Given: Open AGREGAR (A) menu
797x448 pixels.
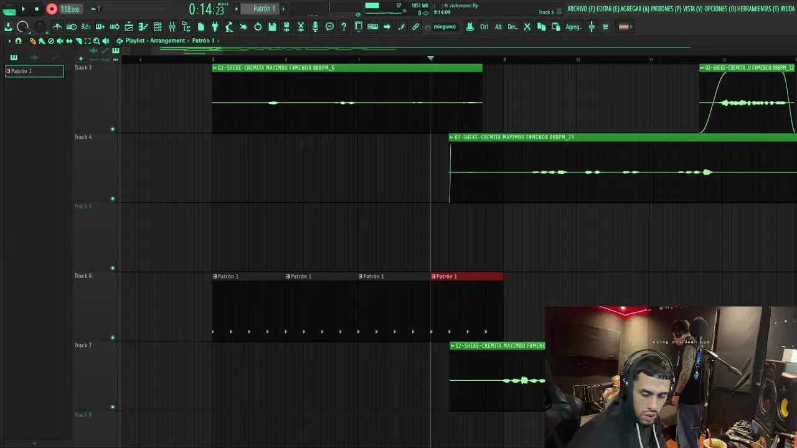Looking at the screenshot, I should click(635, 9).
